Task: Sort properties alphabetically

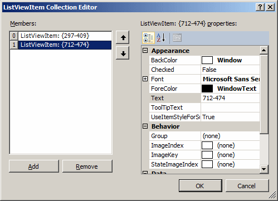Action: tap(161, 38)
